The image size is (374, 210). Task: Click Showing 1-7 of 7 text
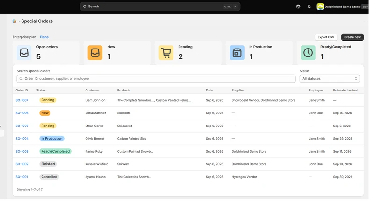coord(29,189)
